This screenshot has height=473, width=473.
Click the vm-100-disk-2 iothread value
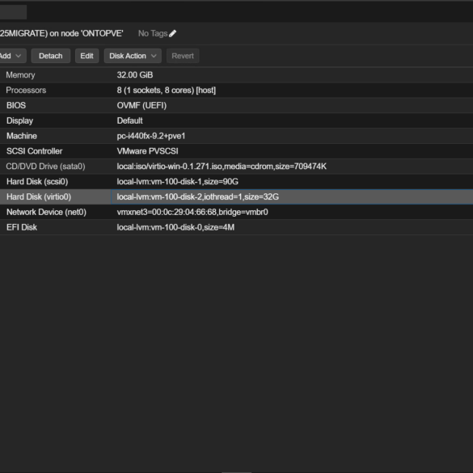[198, 197]
